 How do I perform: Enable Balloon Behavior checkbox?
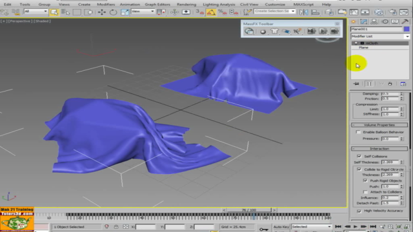(358, 132)
